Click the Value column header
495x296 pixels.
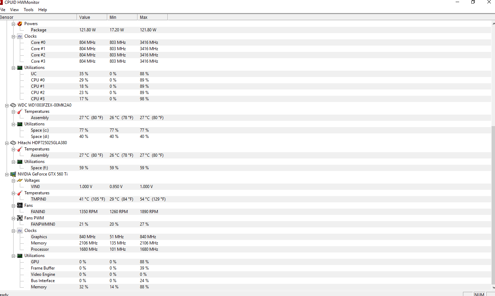pyautogui.click(x=92, y=17)
